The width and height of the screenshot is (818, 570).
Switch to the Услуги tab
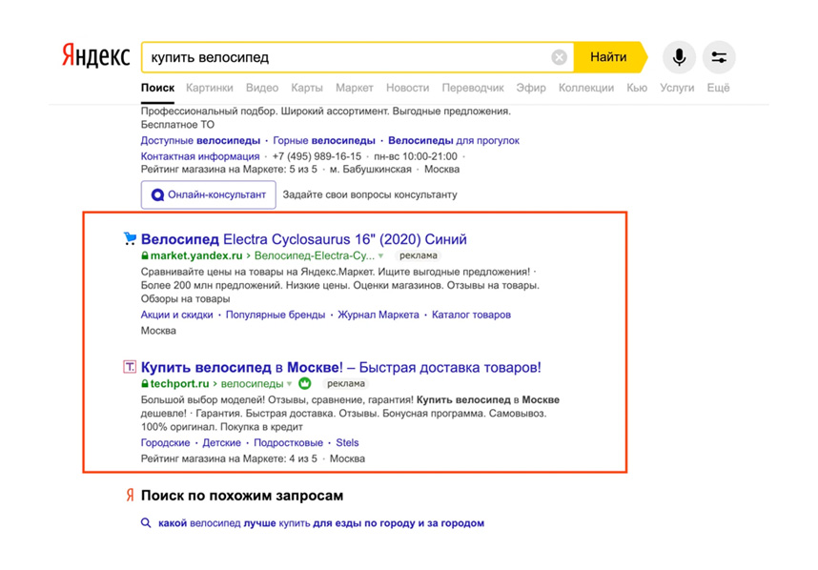677,88
